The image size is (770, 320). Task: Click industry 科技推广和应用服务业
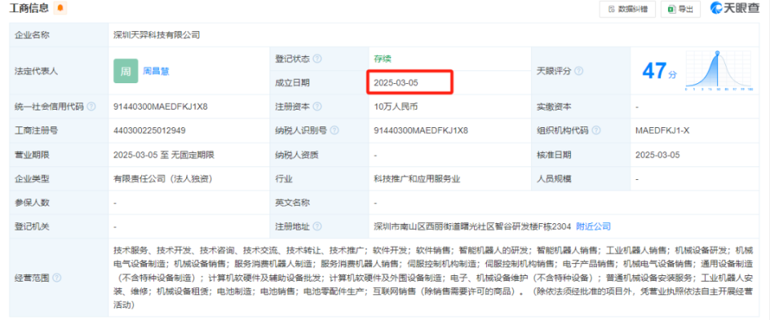pos(417,179)
